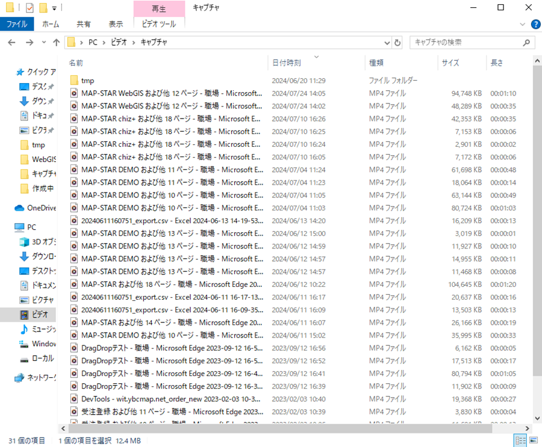Select DevTools video file icon
The height and width of the screenshot is (447, 542).
click(x=74, y=399)
